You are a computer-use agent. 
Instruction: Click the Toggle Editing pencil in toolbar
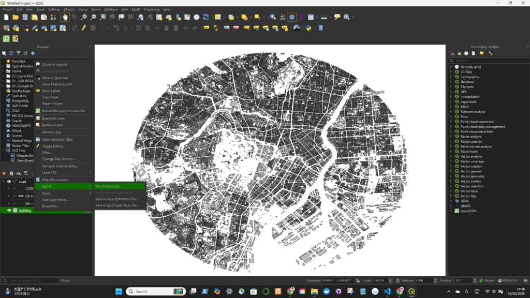84,28
